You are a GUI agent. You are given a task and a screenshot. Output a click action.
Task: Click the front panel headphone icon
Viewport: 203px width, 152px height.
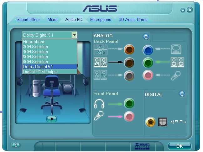point(99,104)
